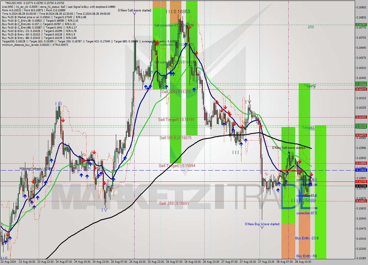Click the red 0.15651 price tag
Screen dimensions: 368x265
tap(361, 201)
